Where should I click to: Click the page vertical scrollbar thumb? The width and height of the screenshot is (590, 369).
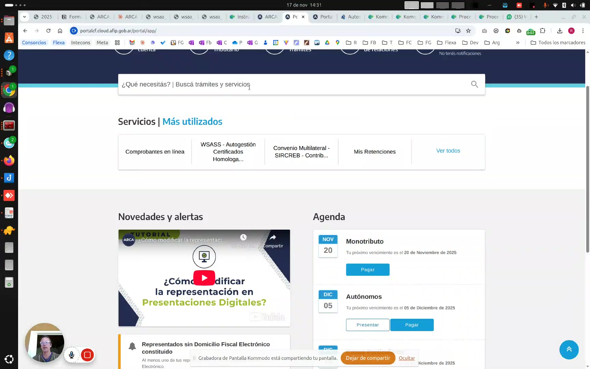588,169
